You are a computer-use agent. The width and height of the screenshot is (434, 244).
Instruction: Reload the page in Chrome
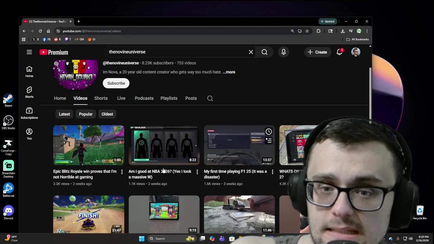[40, 31]
